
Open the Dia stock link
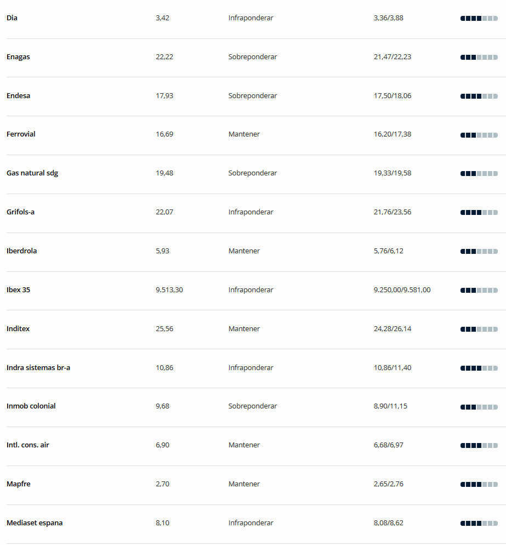12,18
